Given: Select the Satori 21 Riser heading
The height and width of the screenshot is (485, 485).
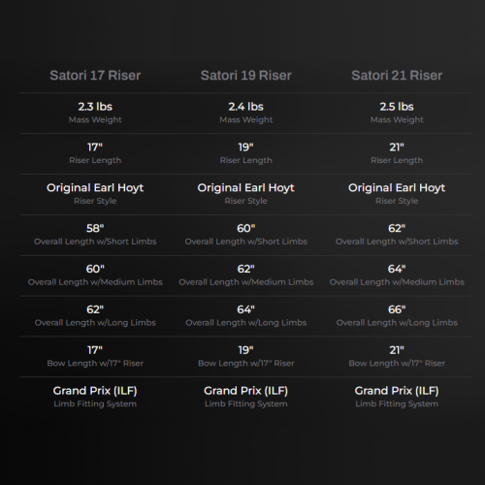Looking at the screenshot, I should click(397, 76).
